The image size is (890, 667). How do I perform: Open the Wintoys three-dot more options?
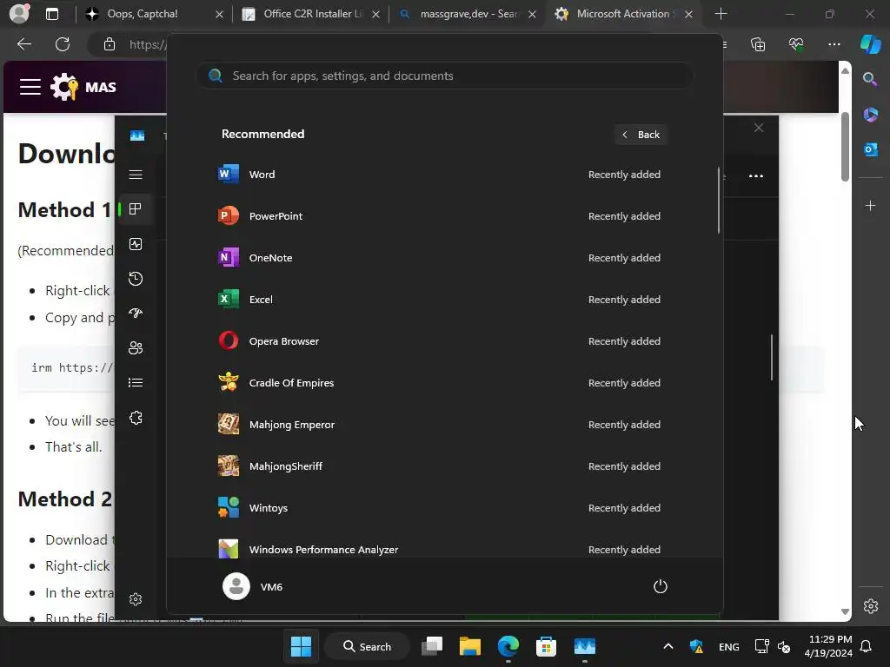point(756,175)
